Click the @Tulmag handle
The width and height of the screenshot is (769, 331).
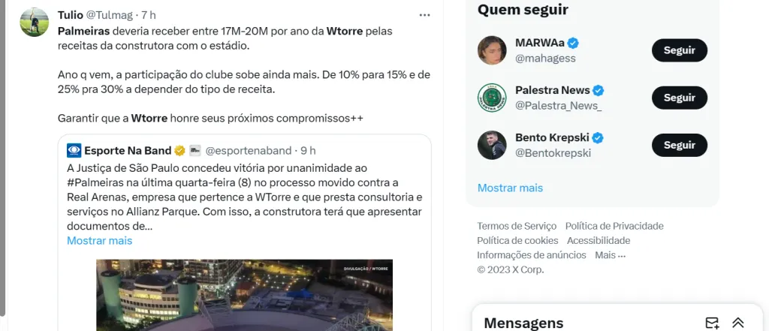click(110, 15)
